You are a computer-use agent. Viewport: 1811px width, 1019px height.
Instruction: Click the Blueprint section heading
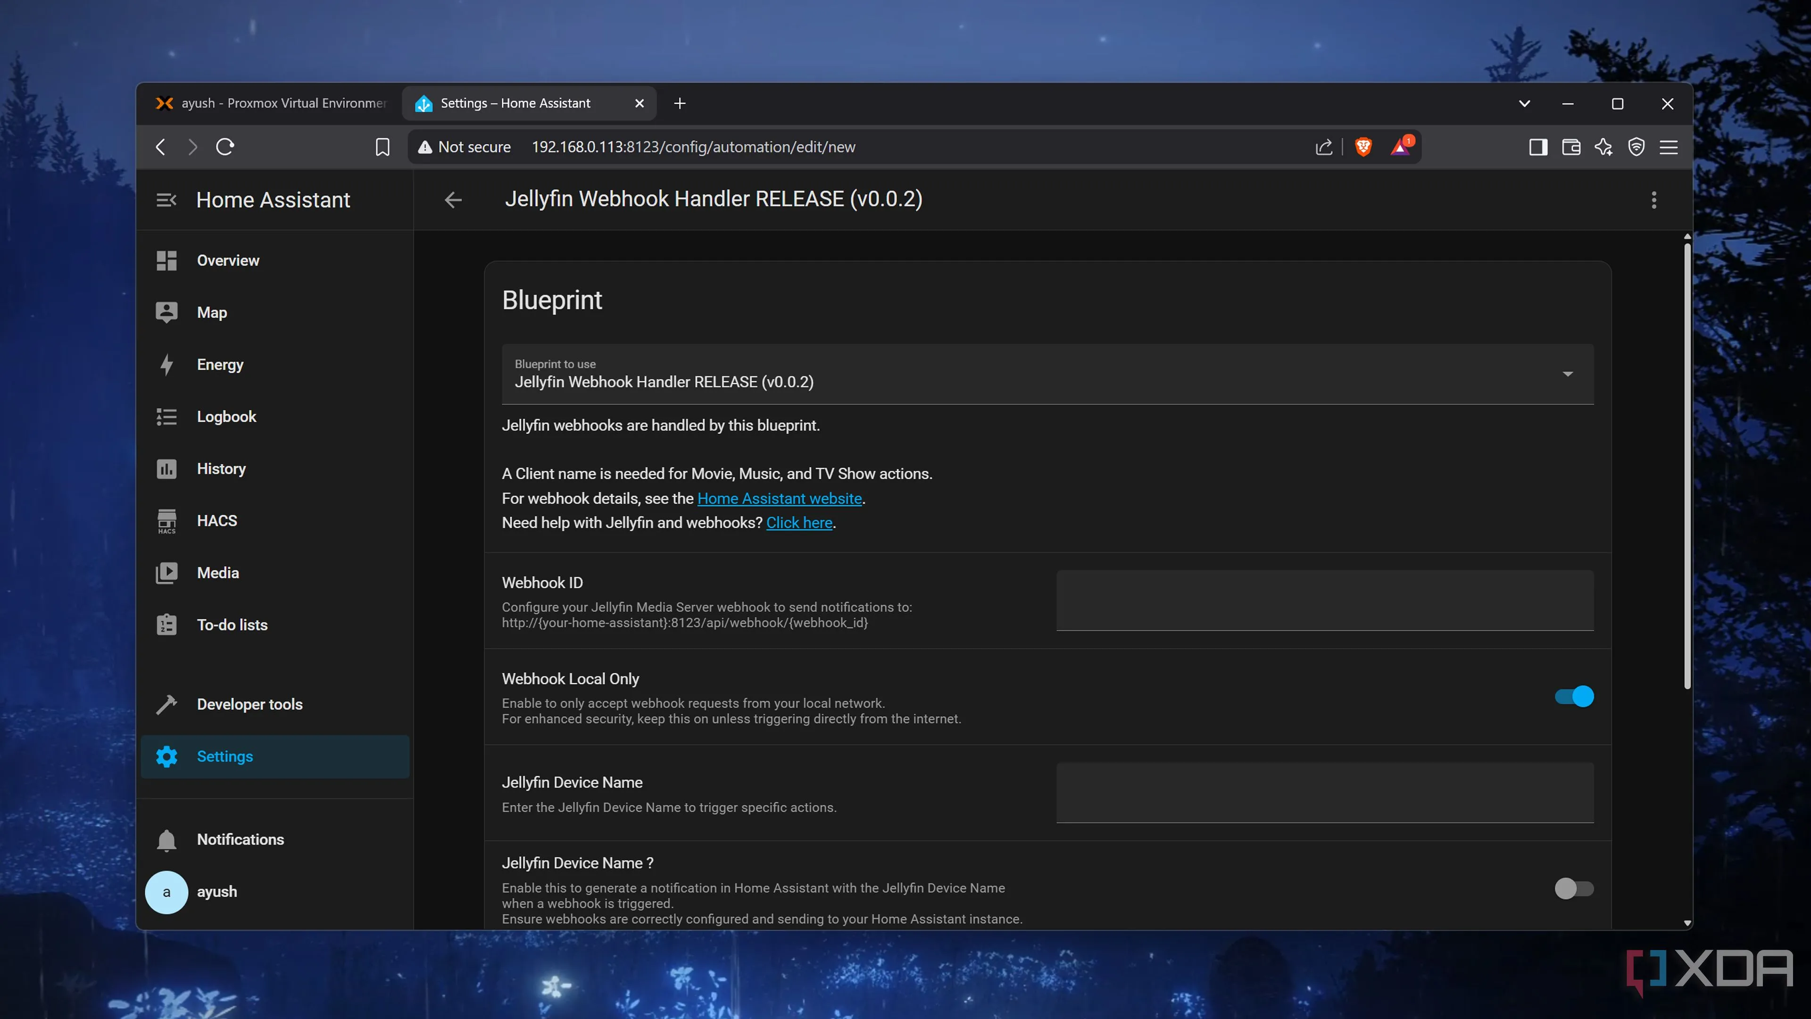(x=552, y=301)
